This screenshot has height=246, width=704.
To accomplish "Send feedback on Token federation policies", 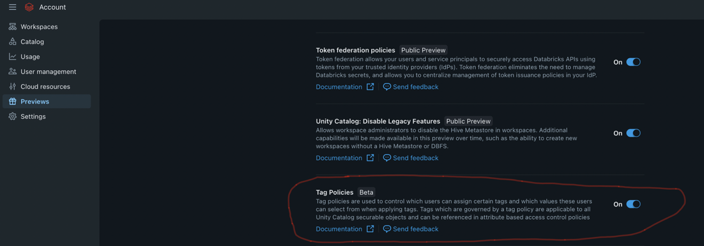I will [416, 87].
